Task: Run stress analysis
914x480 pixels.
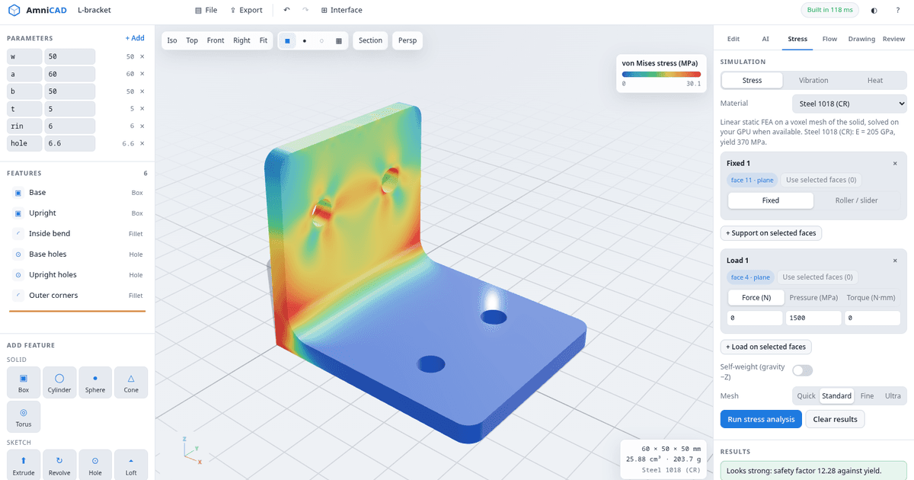Action: (x=761, y=419)
